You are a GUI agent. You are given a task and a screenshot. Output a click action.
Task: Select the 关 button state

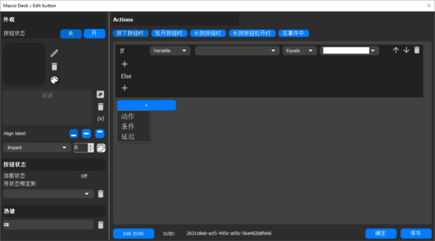(x=71, y=34)
